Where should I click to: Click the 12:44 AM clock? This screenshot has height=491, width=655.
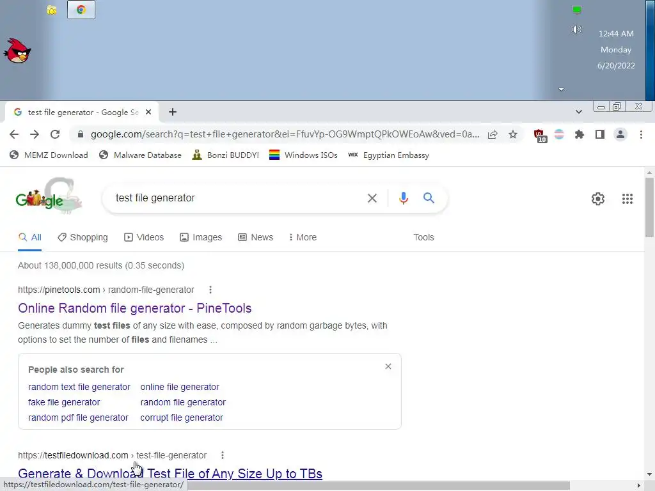point(616,33)
